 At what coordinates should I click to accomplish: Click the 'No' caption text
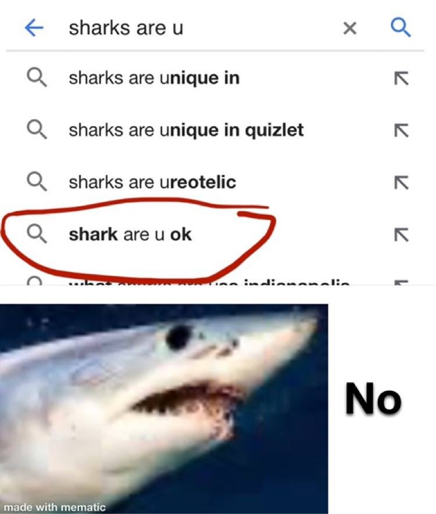click(x=373, y=398)
